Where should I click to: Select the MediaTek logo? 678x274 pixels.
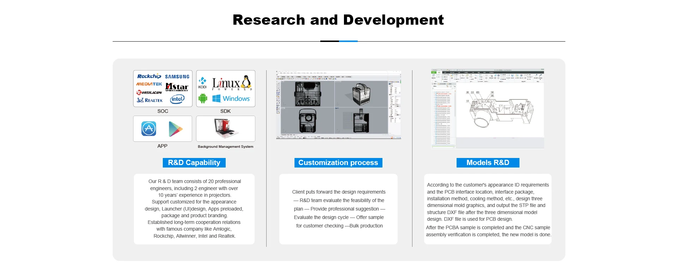(x=149, y=84)
